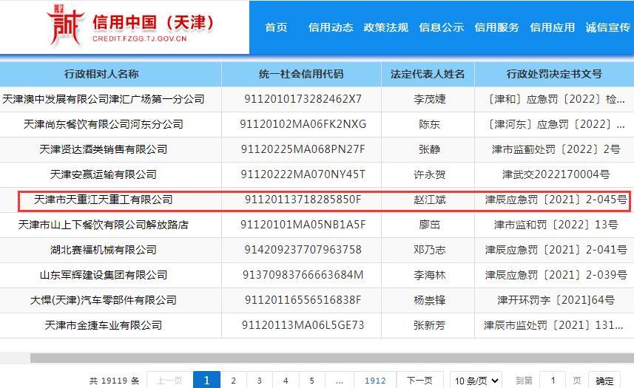The image size is (634, 388).
Task: Click legal representative 杨崇锋
Action: tap(429, 300)
